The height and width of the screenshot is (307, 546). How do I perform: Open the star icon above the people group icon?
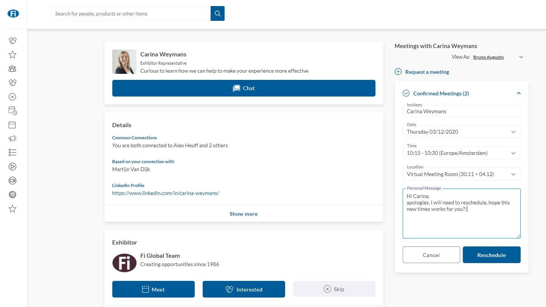pyautogui.click(x=12, y=55)
